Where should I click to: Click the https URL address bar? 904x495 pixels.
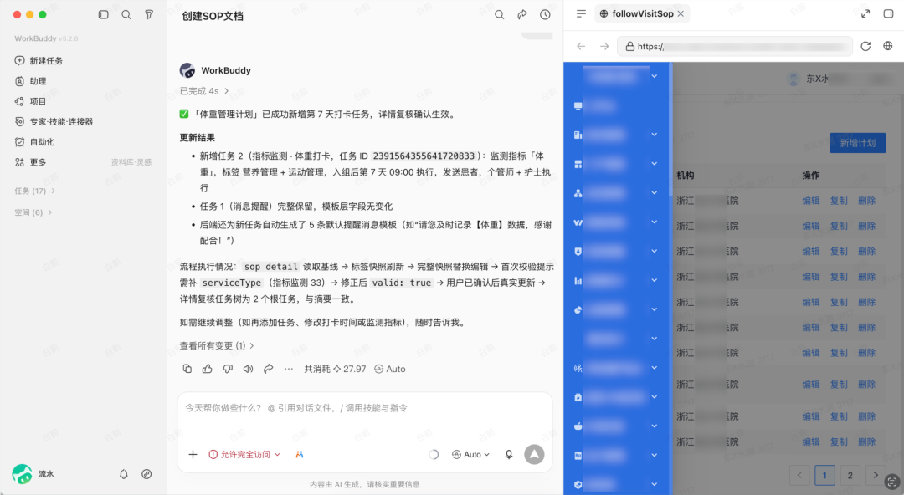pos(735,46)
